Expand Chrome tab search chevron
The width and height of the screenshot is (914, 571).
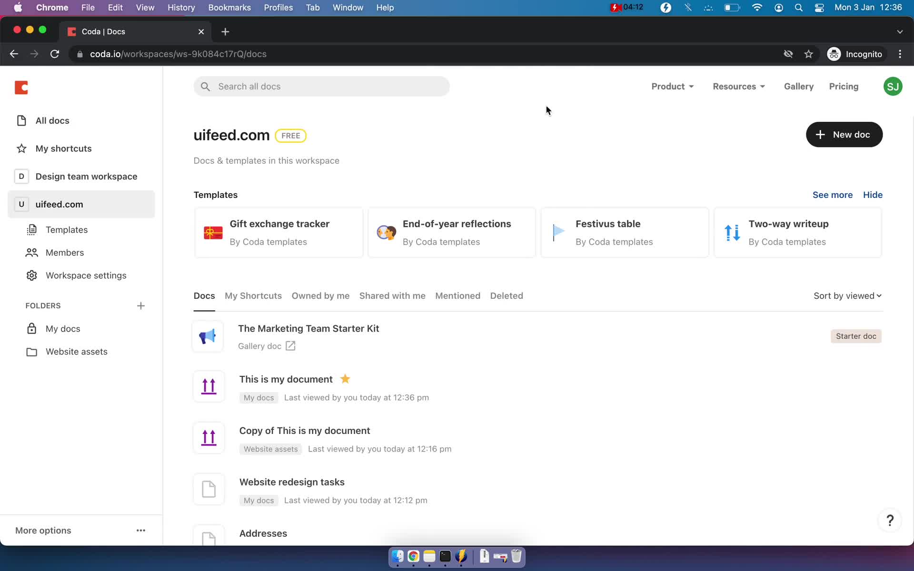[x=900, y=32]
